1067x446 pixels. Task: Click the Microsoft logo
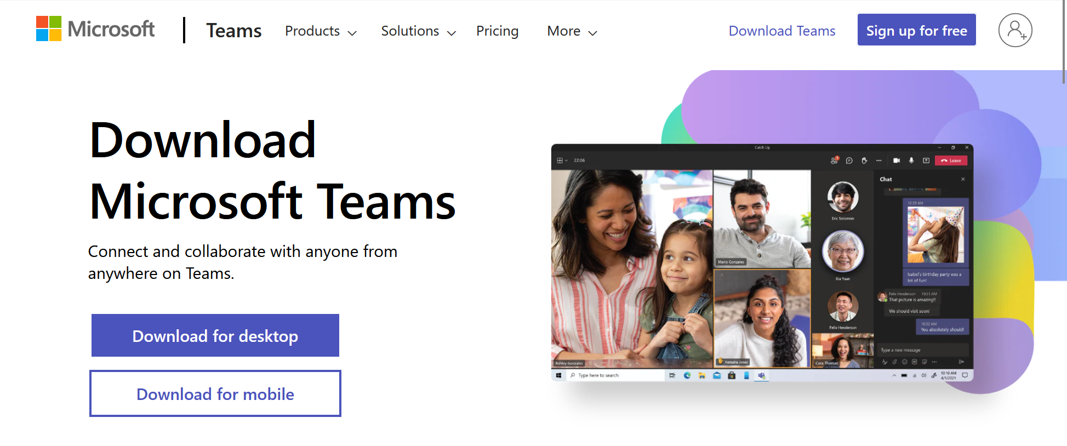tap(95, 29)
